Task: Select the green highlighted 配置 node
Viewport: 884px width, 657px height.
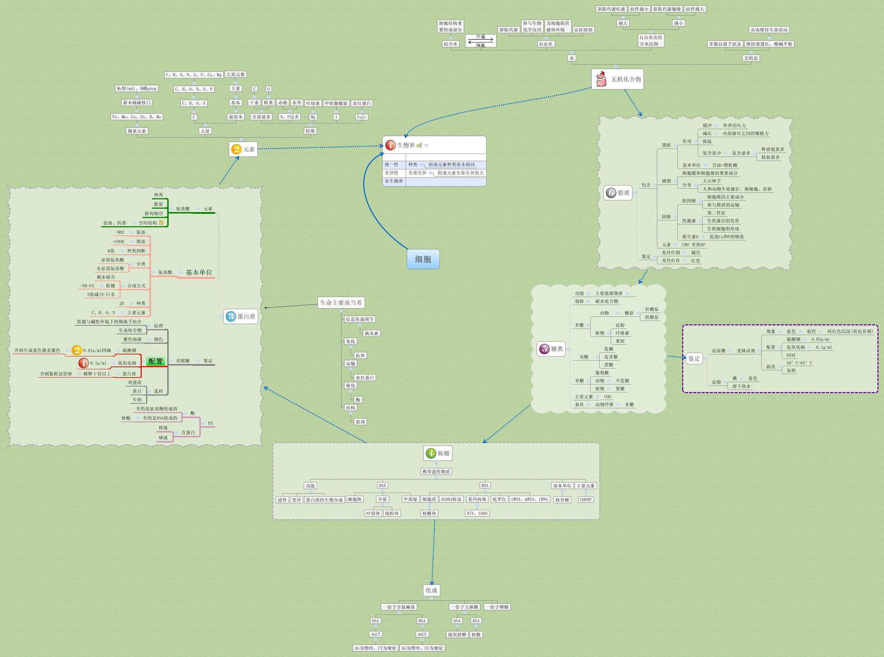Action: (156, 361)
